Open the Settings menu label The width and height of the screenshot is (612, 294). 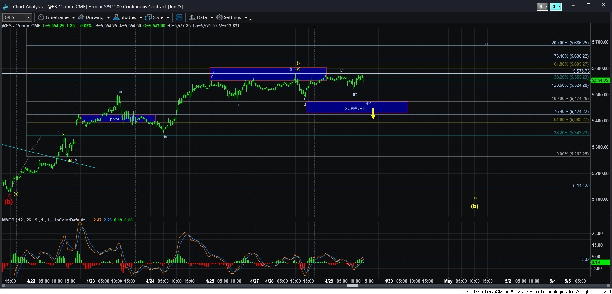[233, 17]
